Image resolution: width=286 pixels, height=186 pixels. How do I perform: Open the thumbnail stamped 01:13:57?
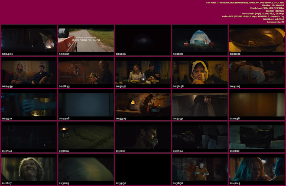(x=143, y=137)
